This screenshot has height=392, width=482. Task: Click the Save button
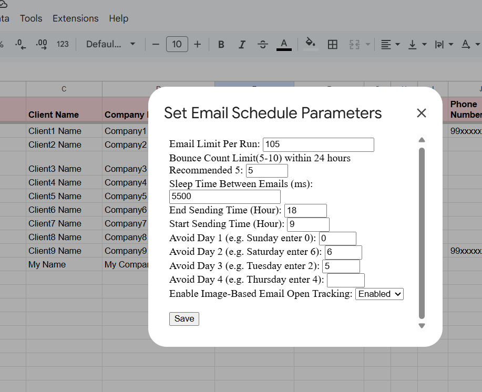click(184, 319)
